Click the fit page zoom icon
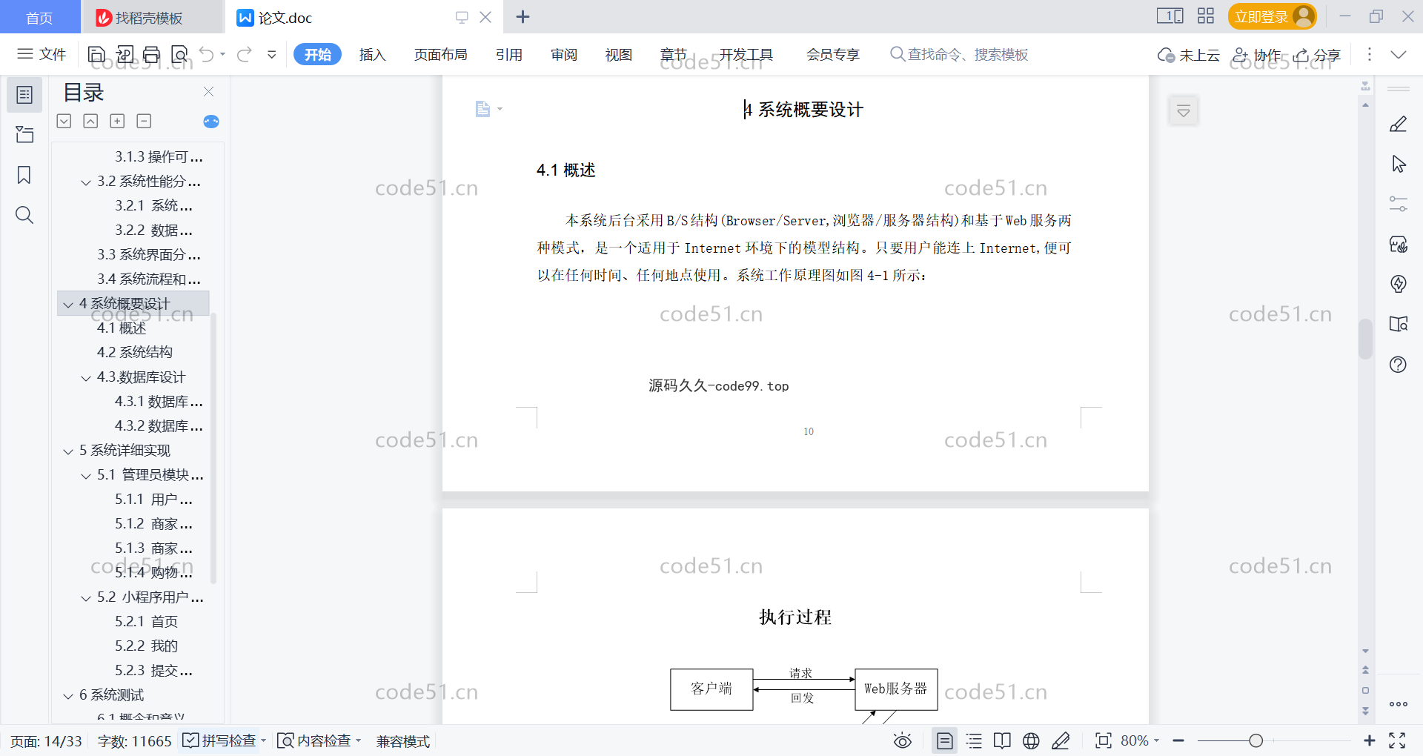 [1104, 740]
